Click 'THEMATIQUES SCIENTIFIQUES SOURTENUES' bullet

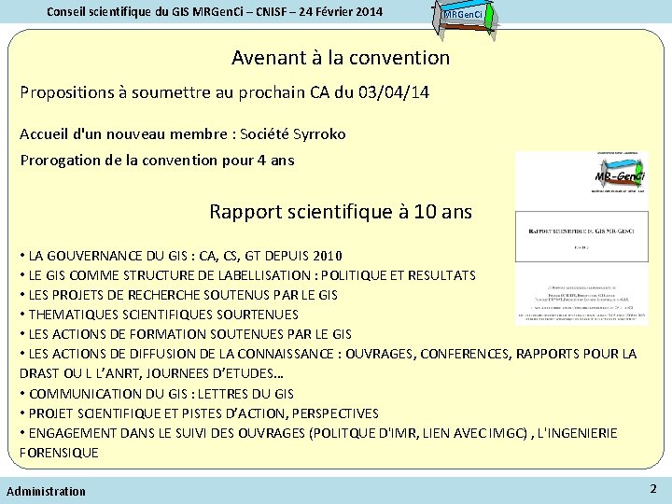(x=159, y=315)
